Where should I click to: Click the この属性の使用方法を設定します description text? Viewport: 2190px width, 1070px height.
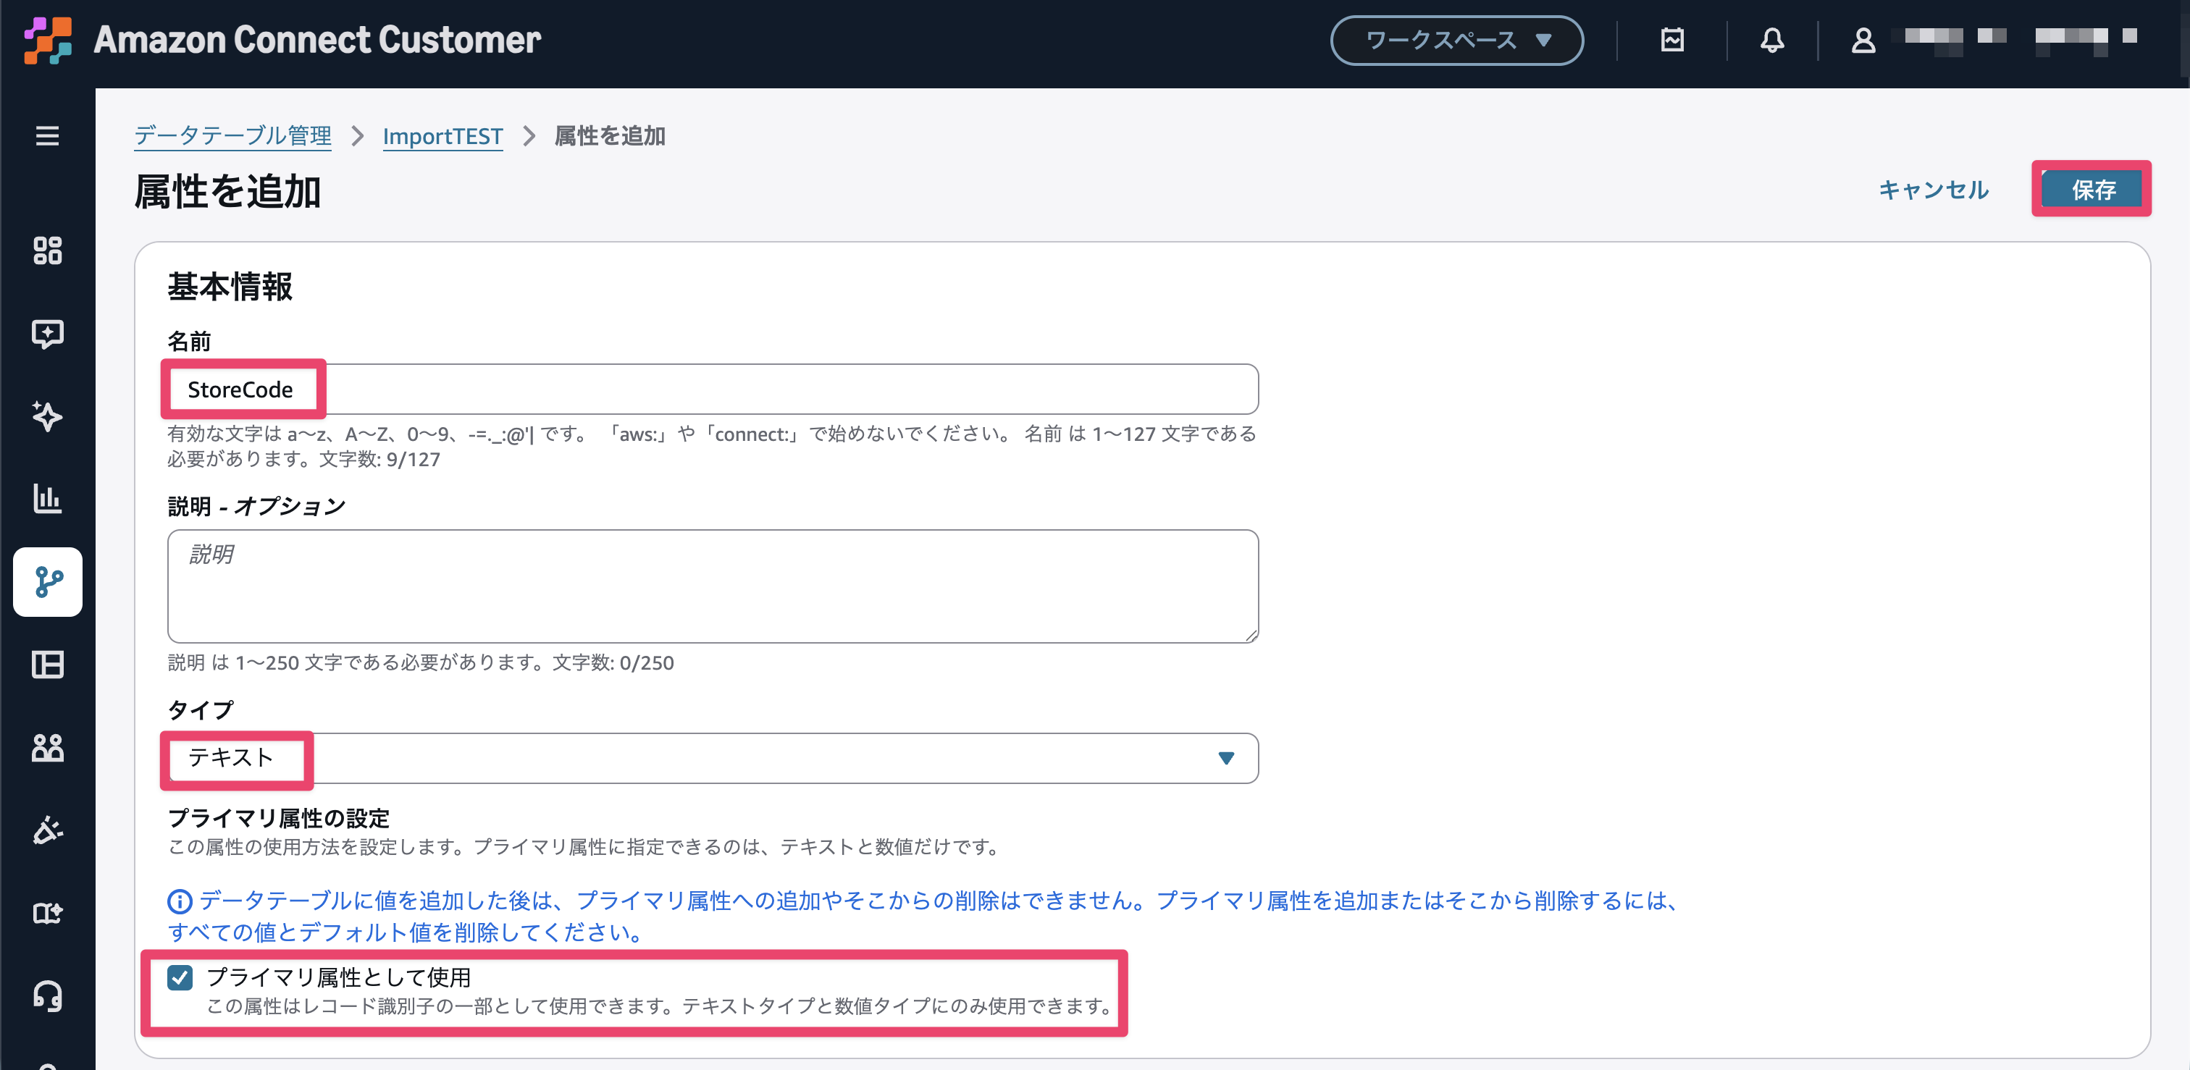(x=586, y=847)
